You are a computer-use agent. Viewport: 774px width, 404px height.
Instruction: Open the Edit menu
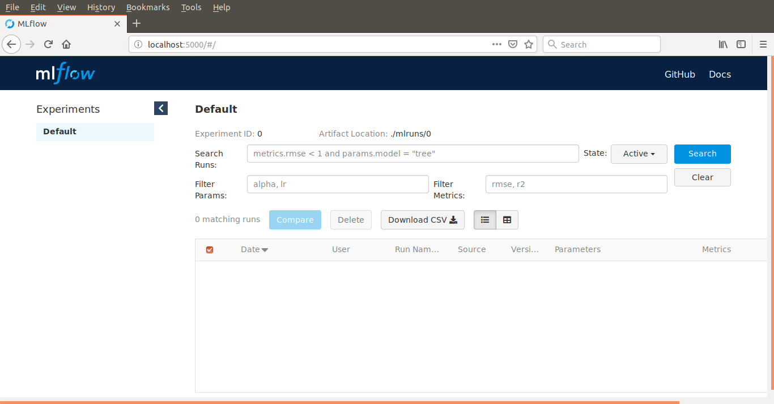38,7
